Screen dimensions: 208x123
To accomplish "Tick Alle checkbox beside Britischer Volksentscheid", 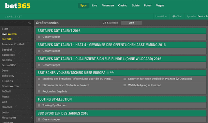I will click(108, 72).
